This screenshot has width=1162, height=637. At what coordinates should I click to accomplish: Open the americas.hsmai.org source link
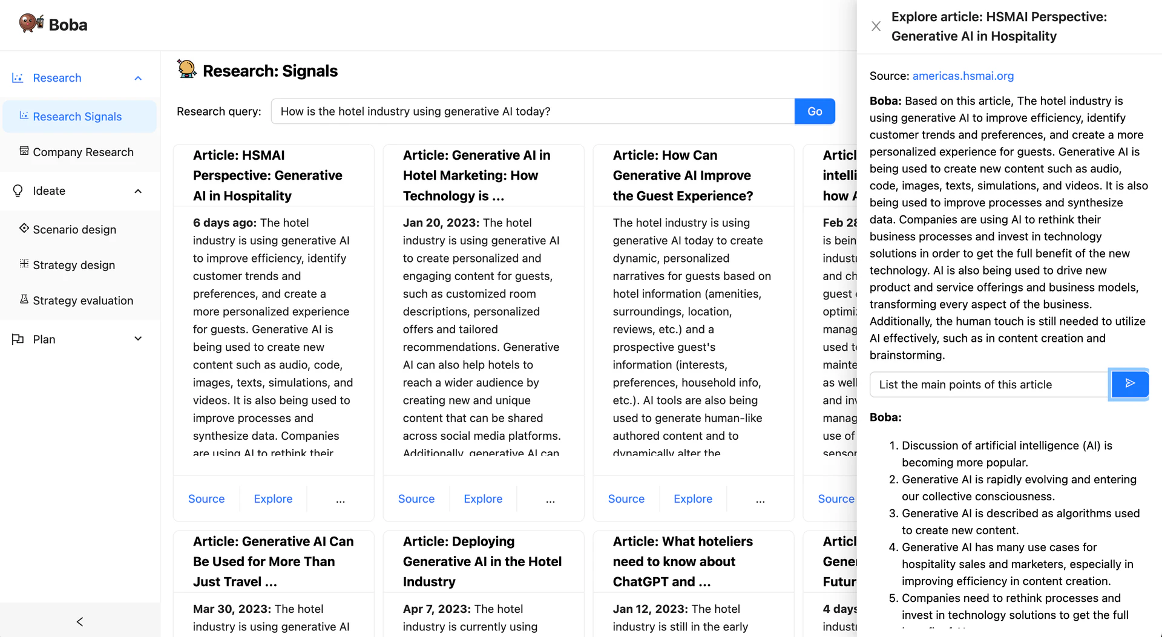click(962, 76)
